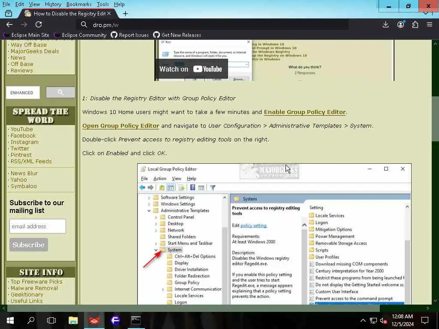Click the scroll-down arrow of the page scrollbar
The image size is (439, 329).
coord(435,301)
